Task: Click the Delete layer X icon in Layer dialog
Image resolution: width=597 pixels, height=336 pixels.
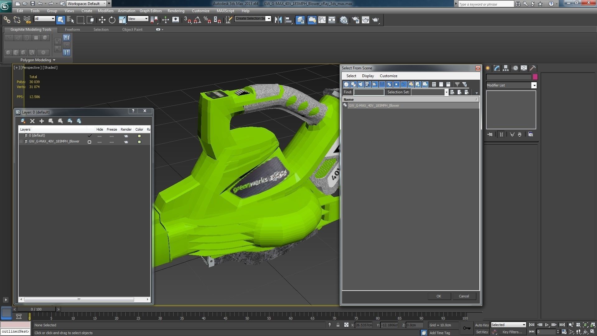Action: [32, 121]
